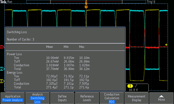The width and height of the screenshot is (174, 104).
Task: Open the Application Power Analysis menu
Action: coord(13,98)
